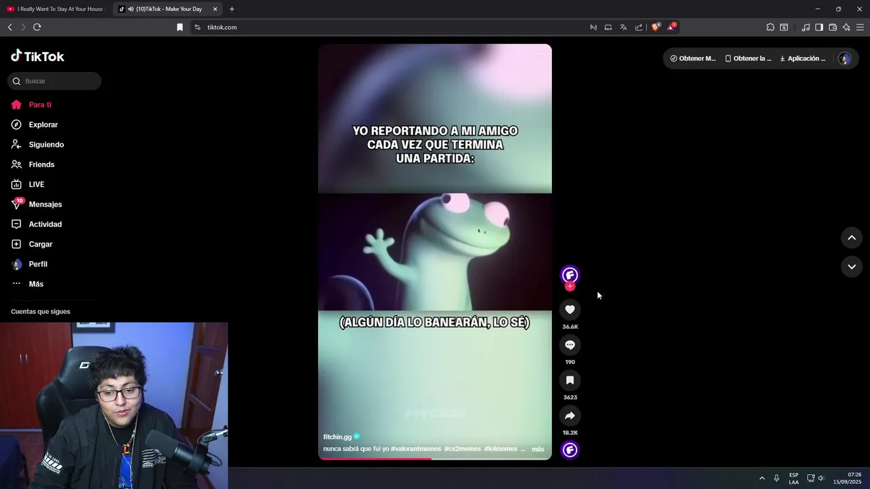Viewport: 870px width, 489px height.
Task: Open the Brave Wallet icon
Action: click(833, 27)
